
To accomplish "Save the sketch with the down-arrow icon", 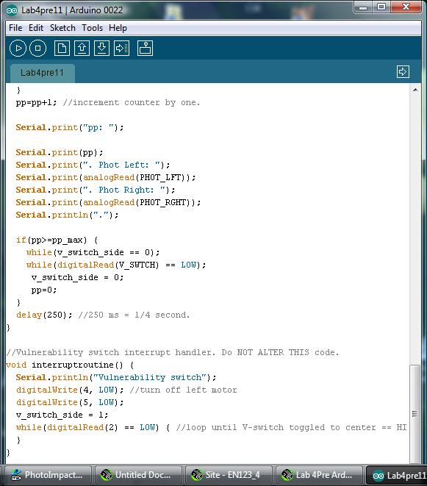I will [101, 49].
